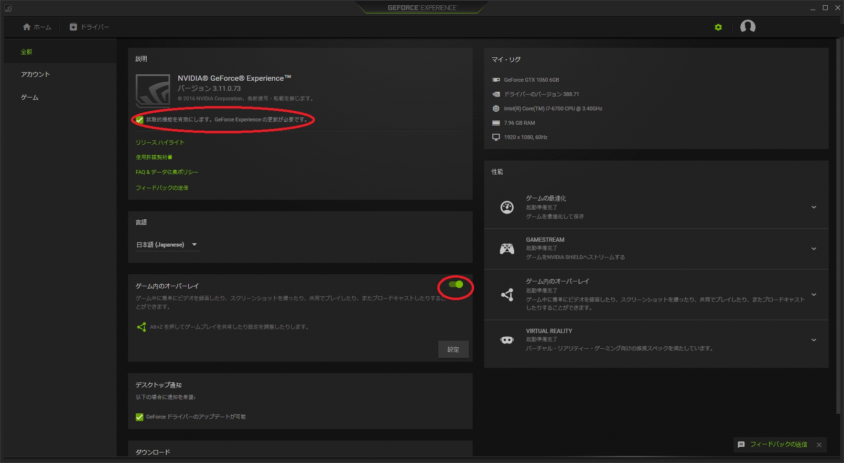Open the 使用許諾契約書 link
Screen dimensions: 844x463
[x=154, y=157]
